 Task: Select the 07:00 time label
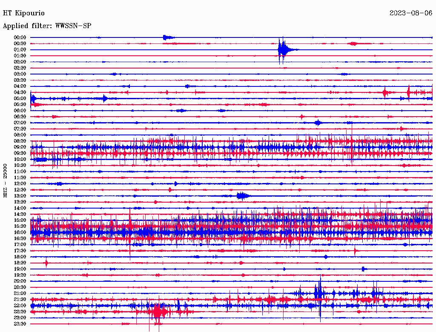(20, 123)
